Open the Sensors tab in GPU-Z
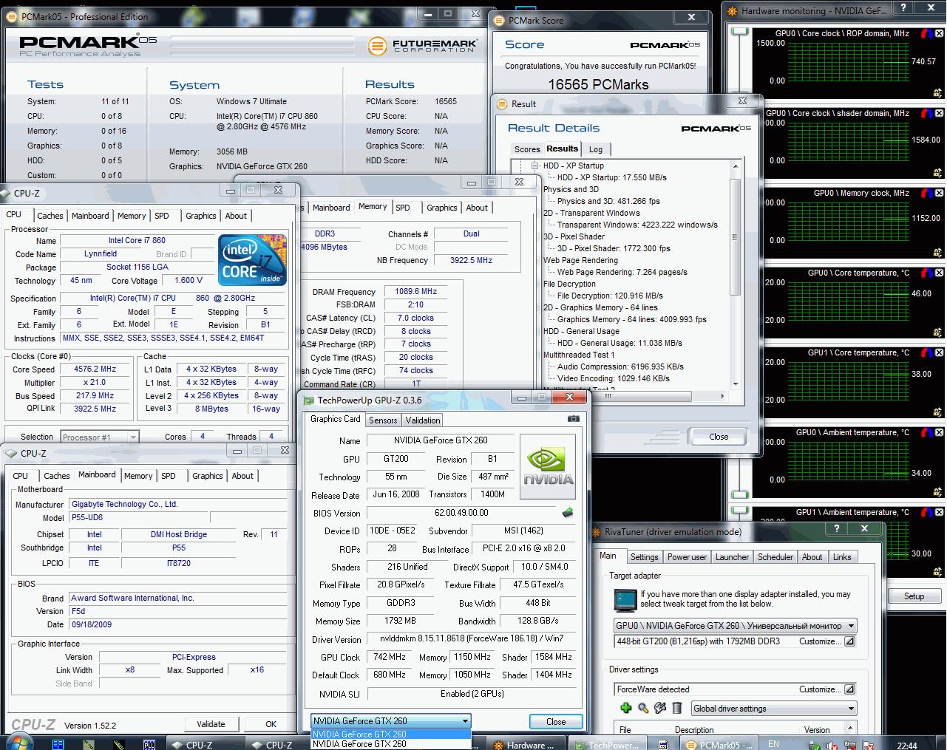This screenshot has width=947, height=750. pyautogui.click(x=383, y=420)
